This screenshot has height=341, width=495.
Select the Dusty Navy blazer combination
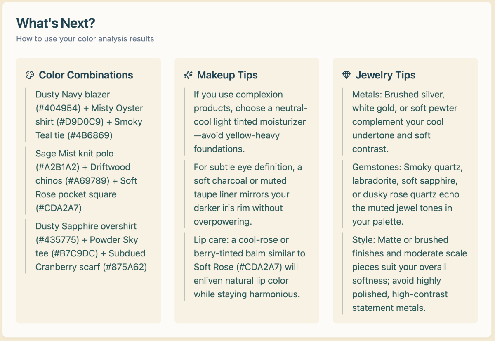pos(89,115)
